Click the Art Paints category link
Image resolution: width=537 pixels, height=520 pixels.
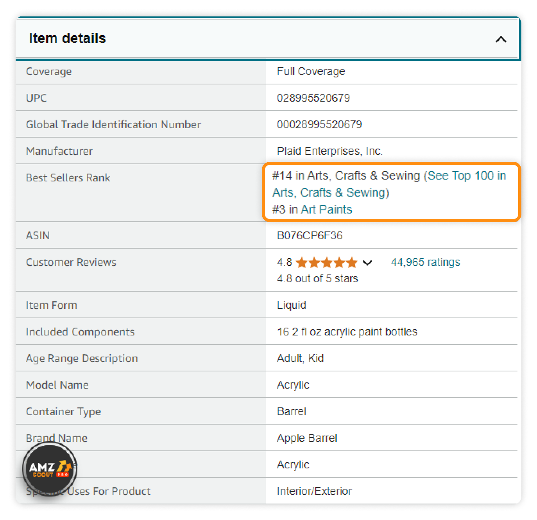(327, 209)
